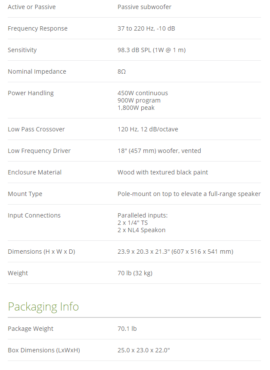Click the 120 Hz, 12 dB/octave value
This screenshot has width=270, height=370.
[148, 129]
